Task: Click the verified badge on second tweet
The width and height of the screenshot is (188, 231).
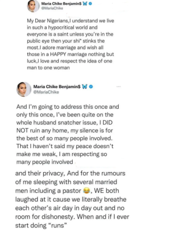Action: [x=91, y=87]
